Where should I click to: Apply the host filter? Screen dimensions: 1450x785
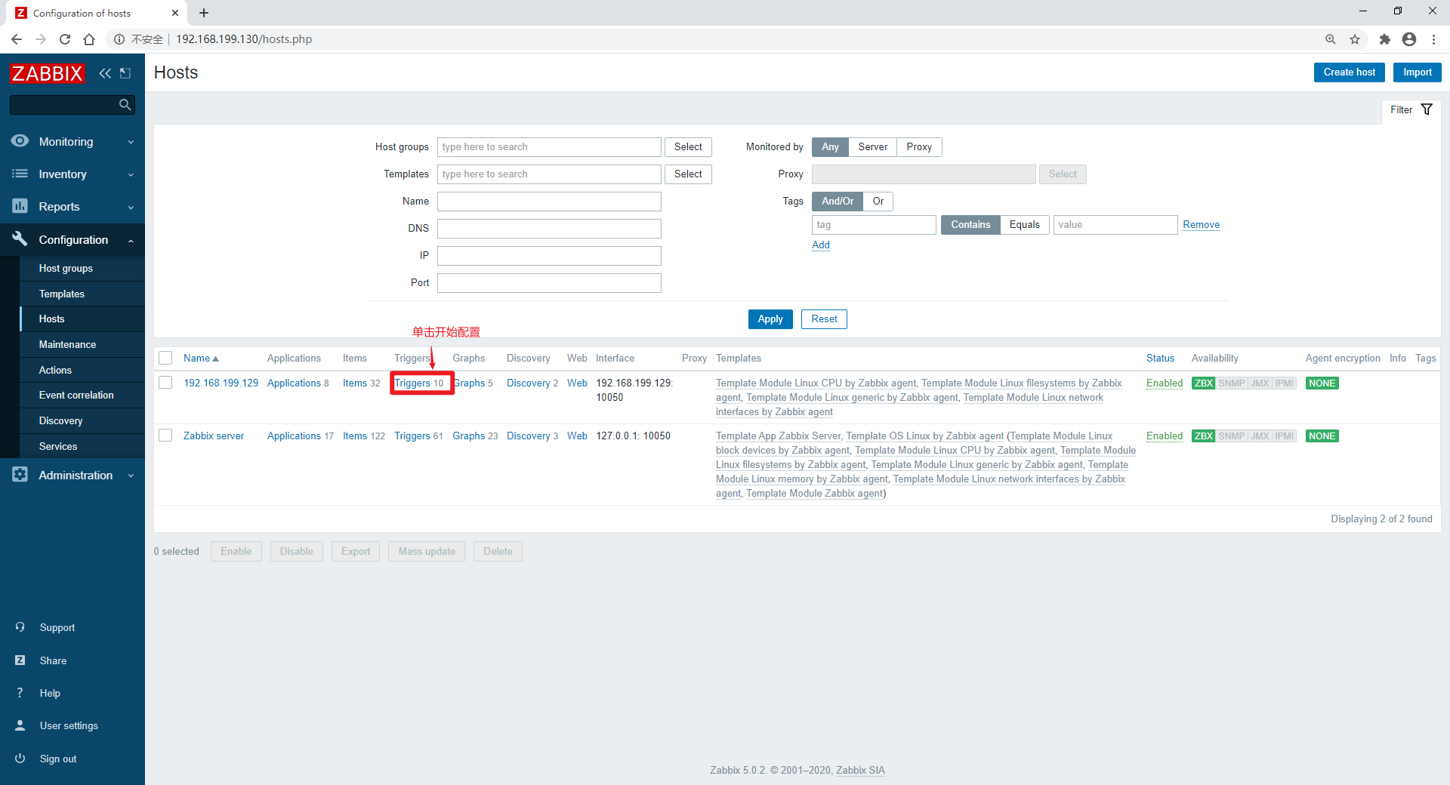pos(770,319)
